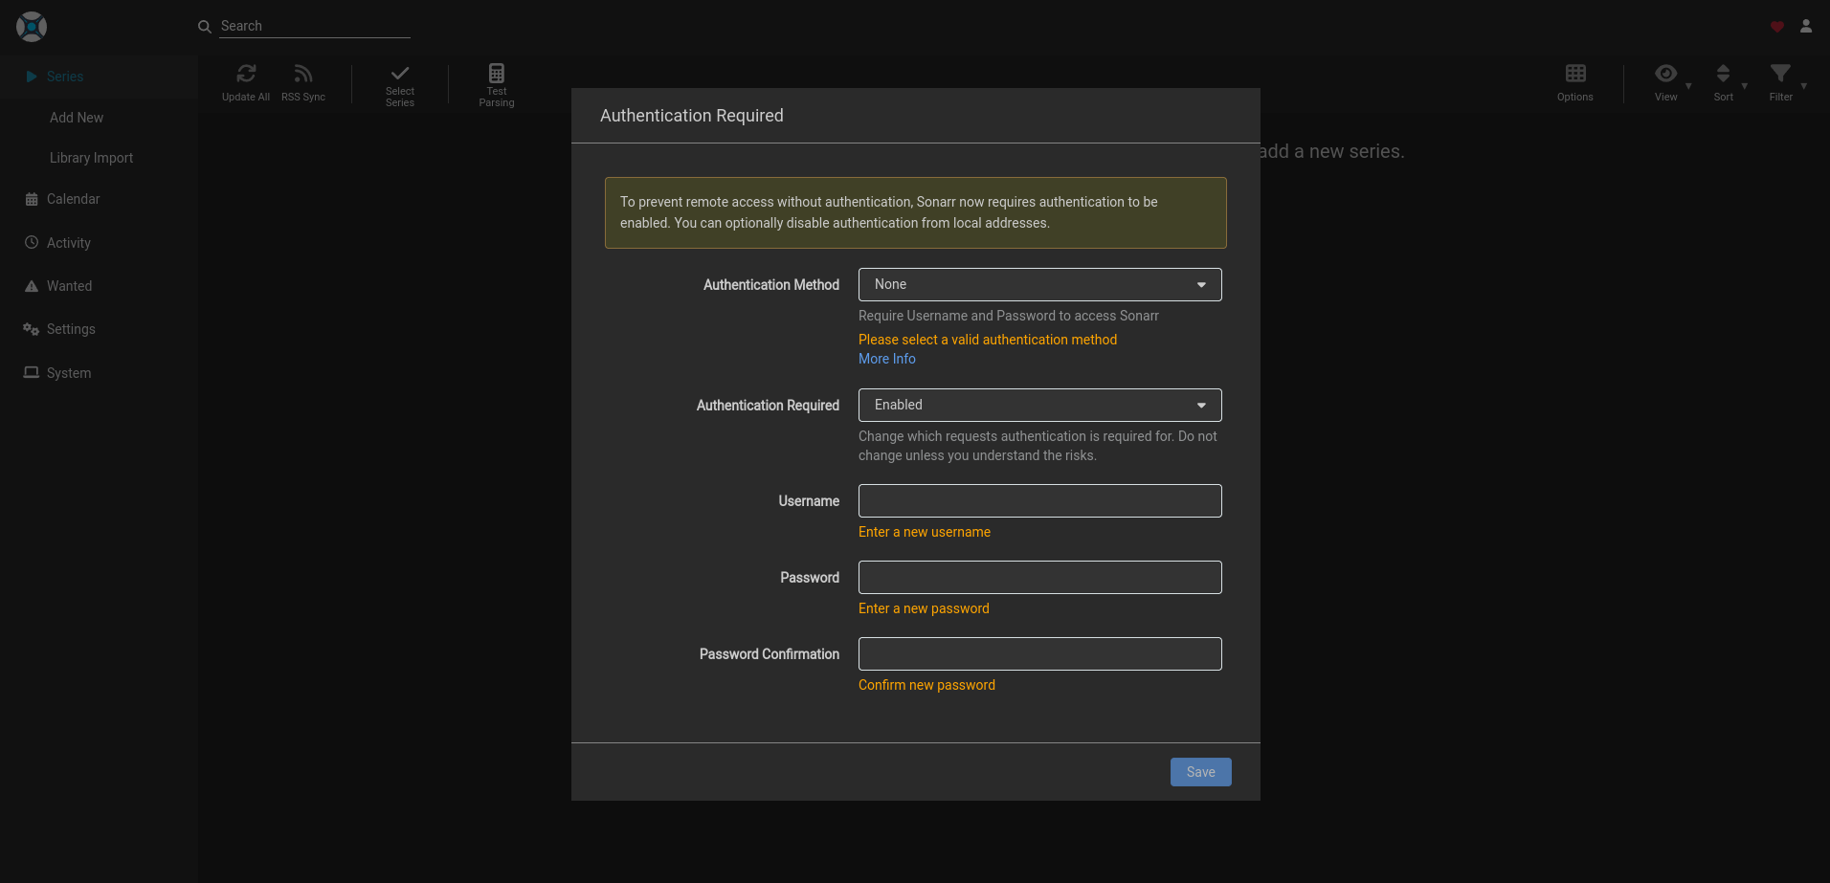Click the Settings gears icon
The image size is (1830, 883).
(x=32, y=329)
